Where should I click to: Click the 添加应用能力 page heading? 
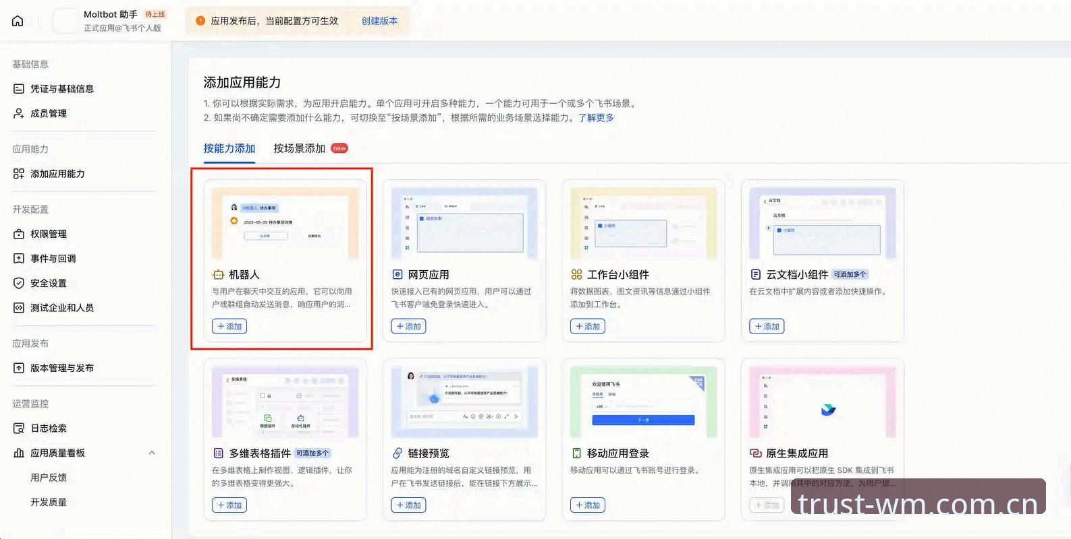pyautogui.click(x=242, y=83)
